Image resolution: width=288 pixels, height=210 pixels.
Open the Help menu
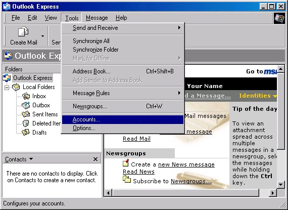(121, 18)
